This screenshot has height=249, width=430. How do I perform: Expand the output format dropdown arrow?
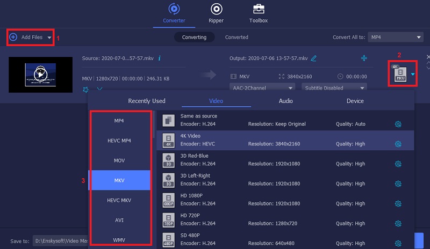click(x=413, y=74)
